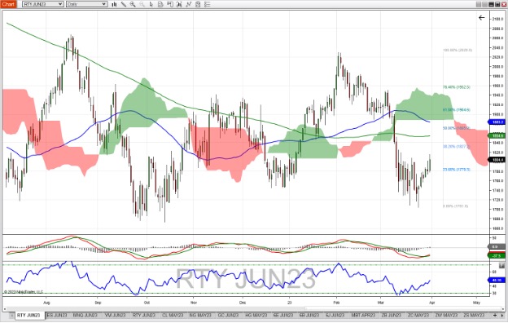The image size is (508, 323).
Task: Click the Aug date label on time axis
Action: (46, 303)
